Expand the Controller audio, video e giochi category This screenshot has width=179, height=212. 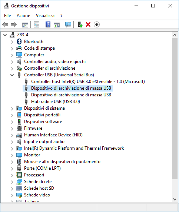[x=12, y=62]
